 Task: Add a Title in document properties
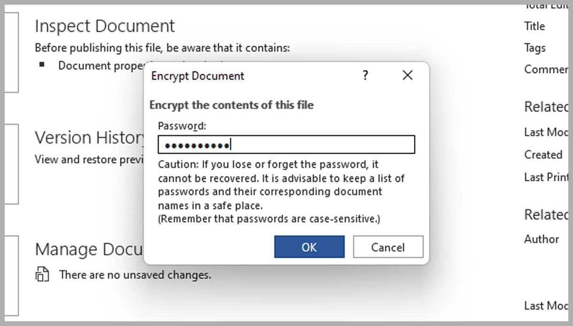(534, 26)
